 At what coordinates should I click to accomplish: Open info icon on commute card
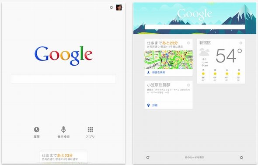(x=188, y=43)
